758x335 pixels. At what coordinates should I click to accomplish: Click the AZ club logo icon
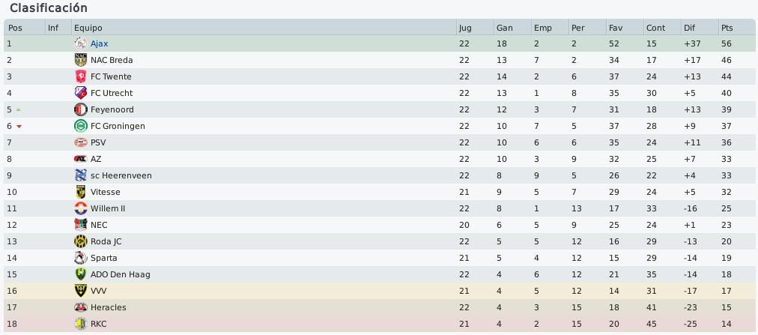81,159
